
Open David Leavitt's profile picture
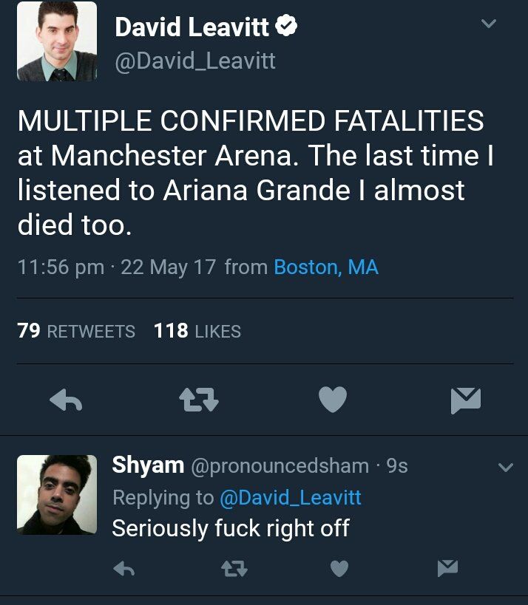point(57,41)
